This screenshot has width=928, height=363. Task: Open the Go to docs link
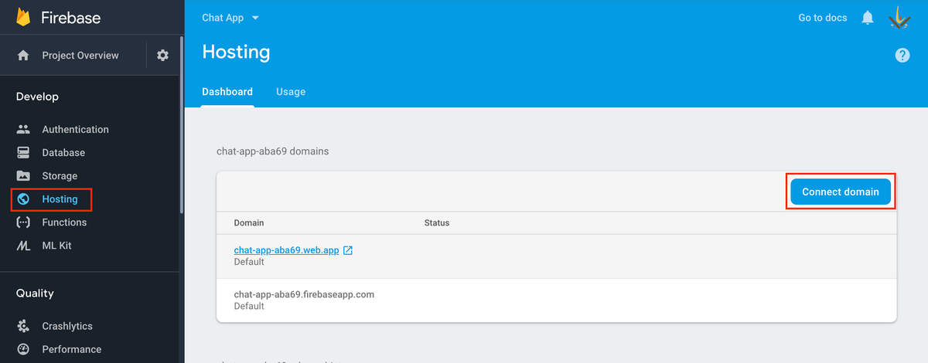(822, 18)
